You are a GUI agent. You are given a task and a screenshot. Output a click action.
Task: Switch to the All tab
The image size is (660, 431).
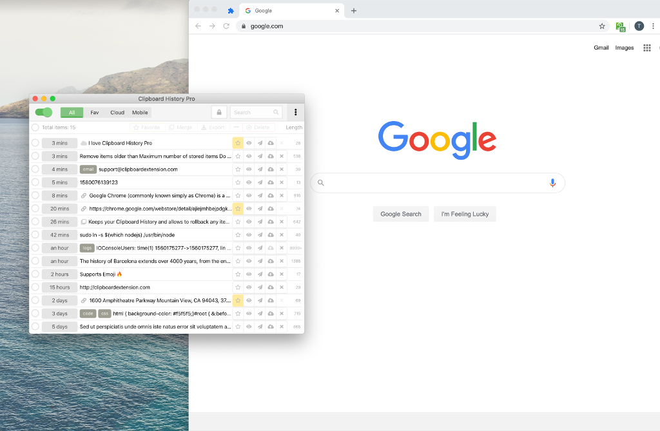(x=72, y=112)
